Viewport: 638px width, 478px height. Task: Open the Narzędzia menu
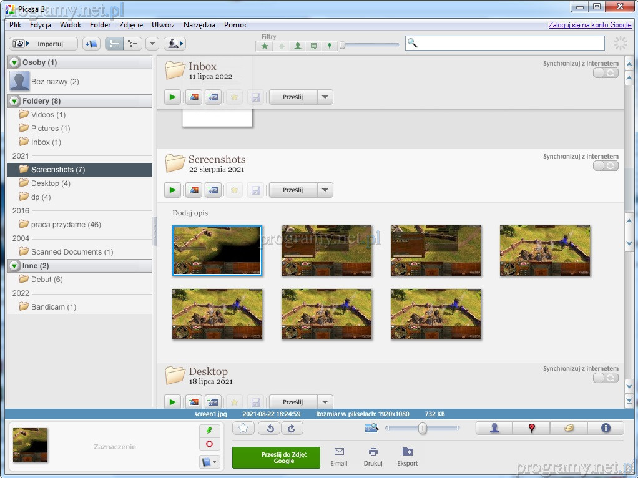pos(199,25)
